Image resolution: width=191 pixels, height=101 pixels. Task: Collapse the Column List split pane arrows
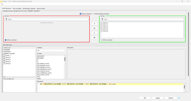tap(4, 77)
